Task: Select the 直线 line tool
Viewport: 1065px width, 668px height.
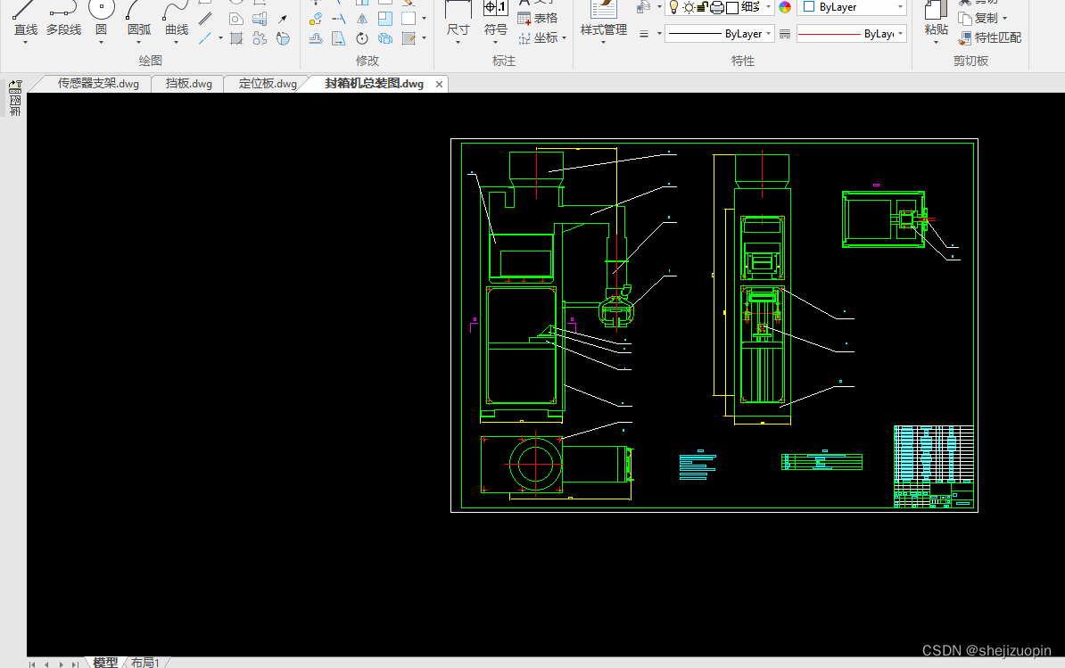Action: 25,19
